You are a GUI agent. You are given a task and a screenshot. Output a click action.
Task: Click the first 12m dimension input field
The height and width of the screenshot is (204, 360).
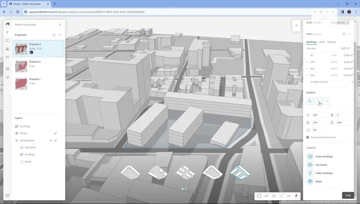(x=318, y=115)
